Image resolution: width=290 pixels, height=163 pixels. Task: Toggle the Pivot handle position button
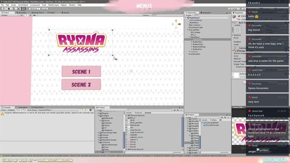click(34, 9)
